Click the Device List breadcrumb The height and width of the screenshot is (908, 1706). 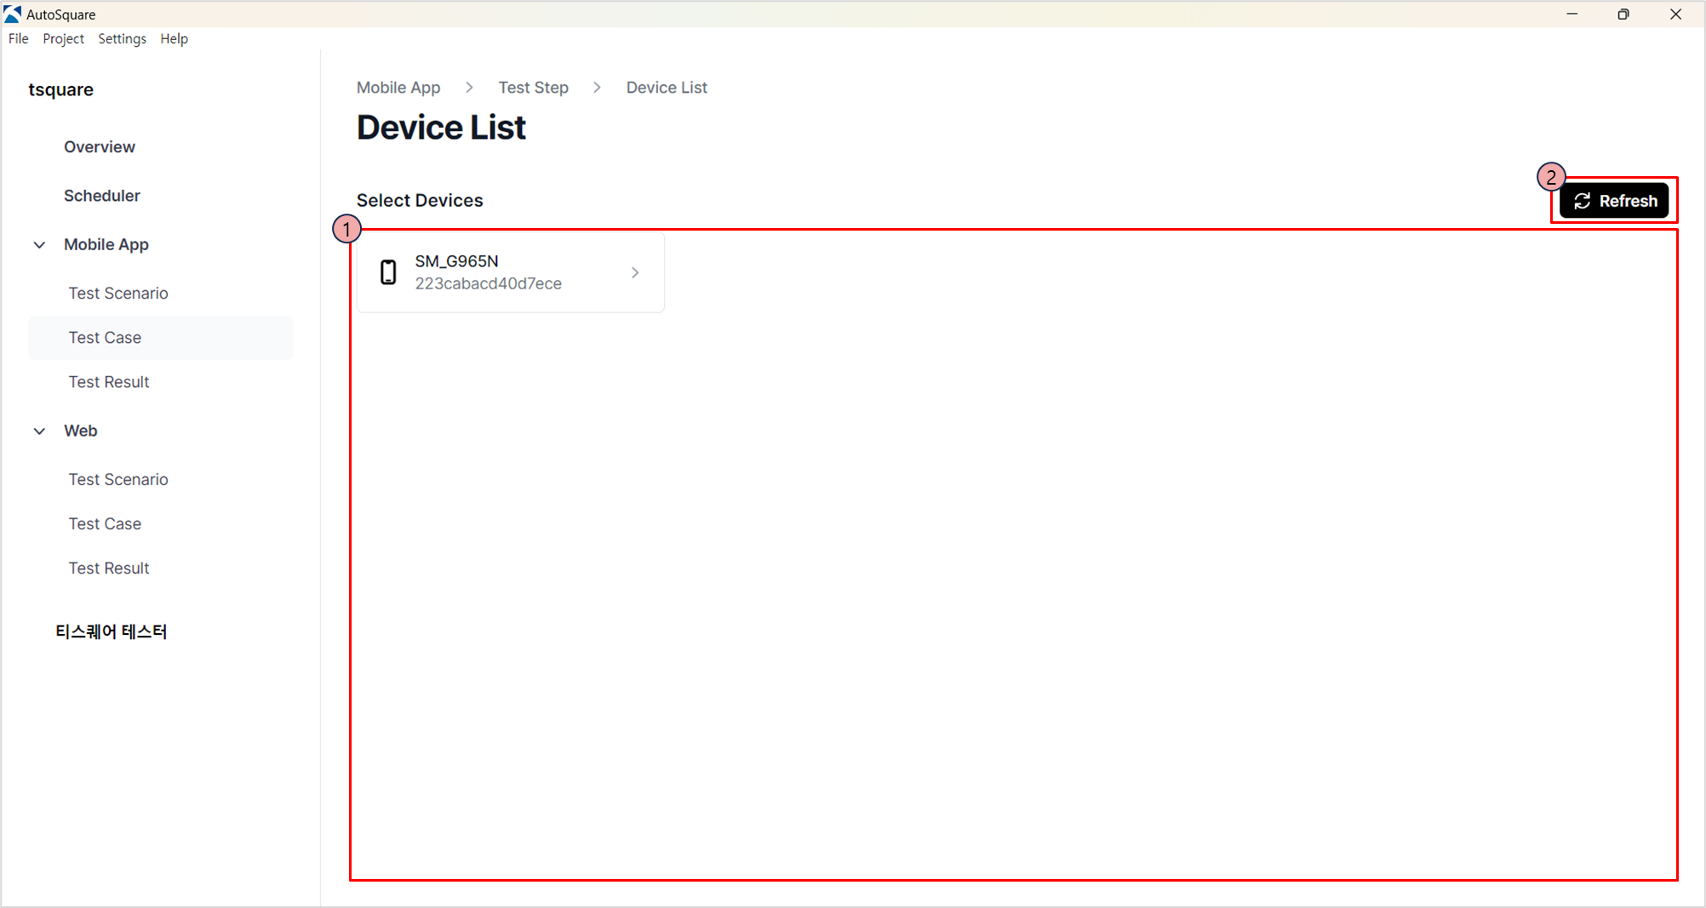tap(667, 88)
